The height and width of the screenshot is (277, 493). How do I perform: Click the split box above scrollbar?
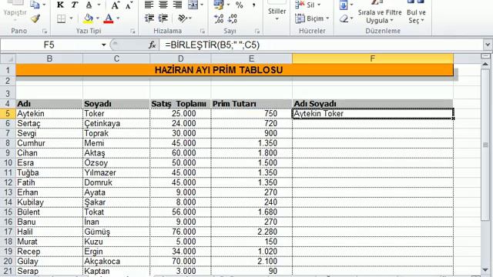pyautogui.click(x=485, y=56)
